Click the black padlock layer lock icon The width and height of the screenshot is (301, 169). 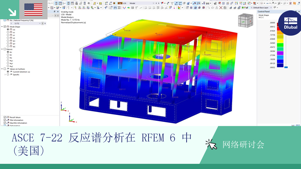[247, 8]
